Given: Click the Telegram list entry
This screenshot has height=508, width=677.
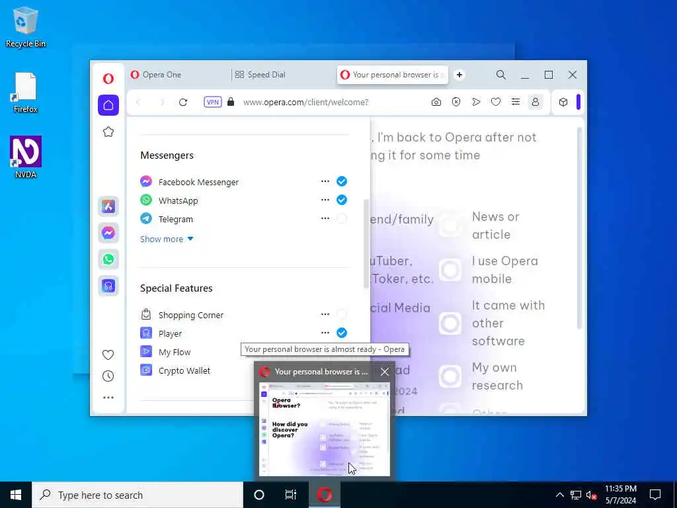Looking at the screenshot, I should 175,219.
